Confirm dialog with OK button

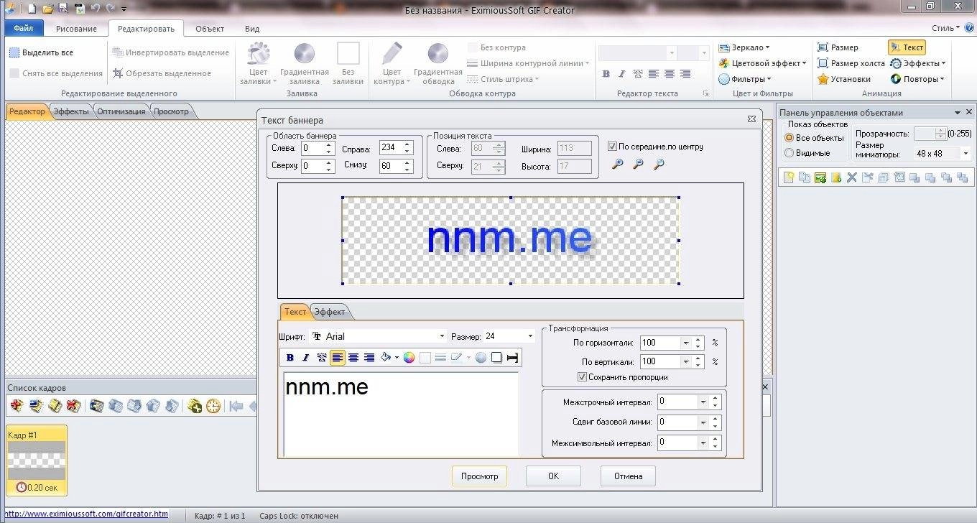coord(553,476)
